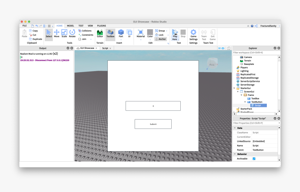Switch to the MODEL ribbon tab
Screen dimensions: 300x192
coord(70,26)
